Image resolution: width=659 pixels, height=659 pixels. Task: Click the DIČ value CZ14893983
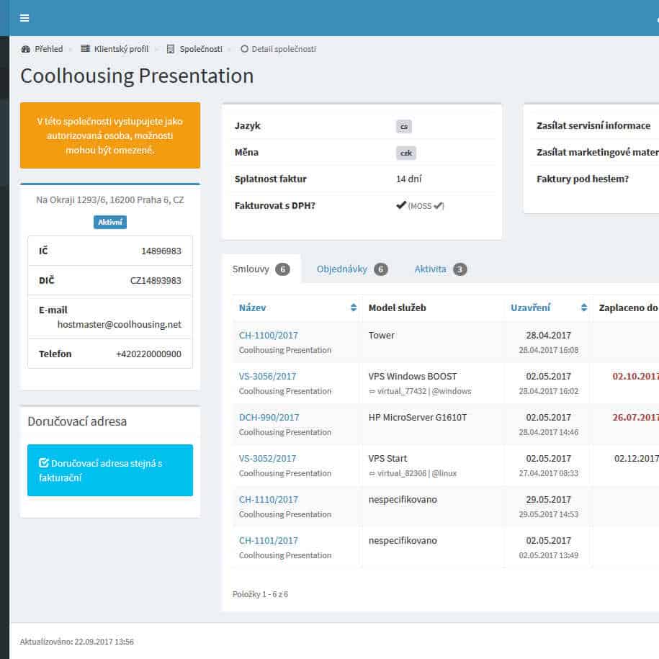coord(156,280)
